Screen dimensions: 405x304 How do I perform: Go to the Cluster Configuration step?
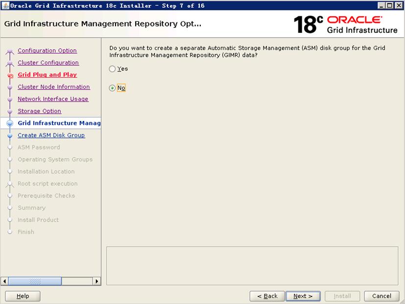coord(48,63)
